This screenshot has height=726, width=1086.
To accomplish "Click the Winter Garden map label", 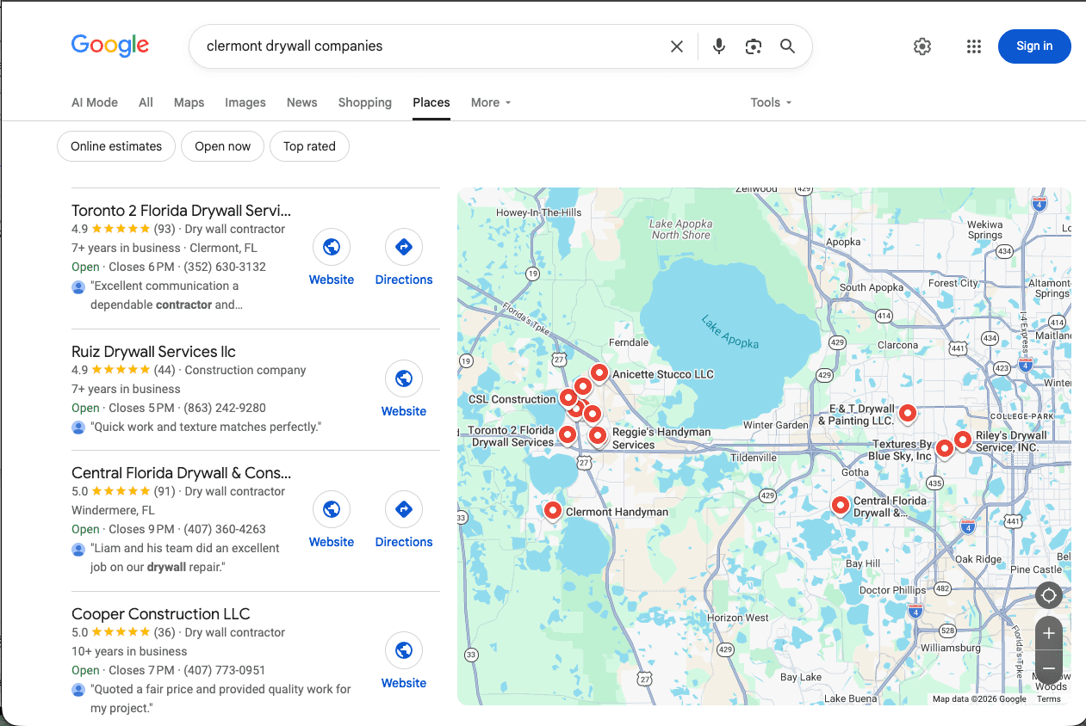I will coord(776,425).
